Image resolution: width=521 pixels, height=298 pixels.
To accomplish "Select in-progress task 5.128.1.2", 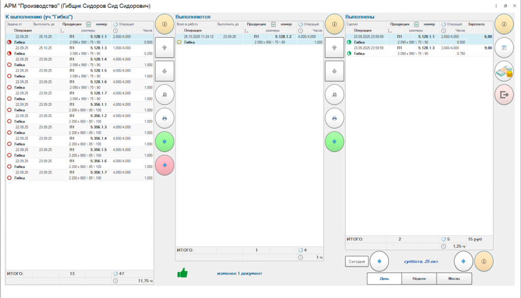I will (249, 40).
